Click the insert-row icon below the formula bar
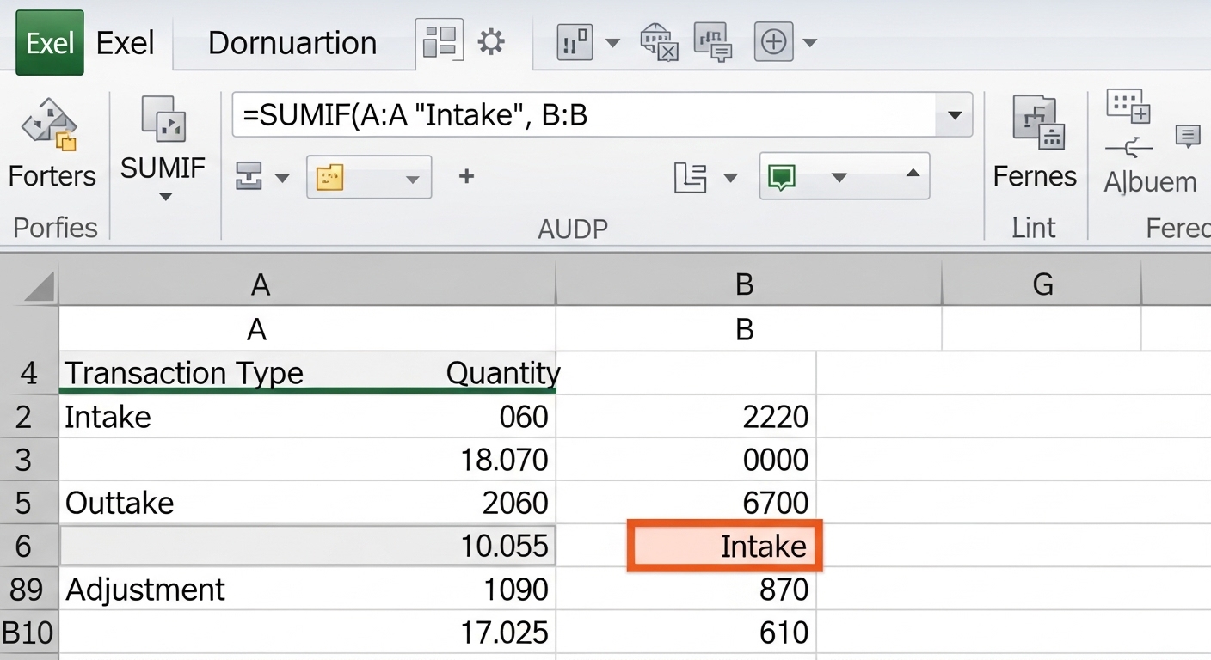This screenshot has width=1211, height=660. 249,177
